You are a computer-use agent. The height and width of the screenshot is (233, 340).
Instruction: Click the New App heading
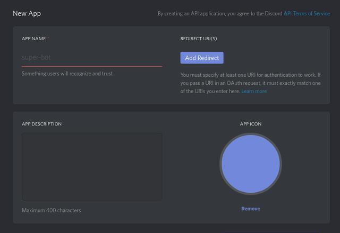pyautogui.click(x=27, y=14)
